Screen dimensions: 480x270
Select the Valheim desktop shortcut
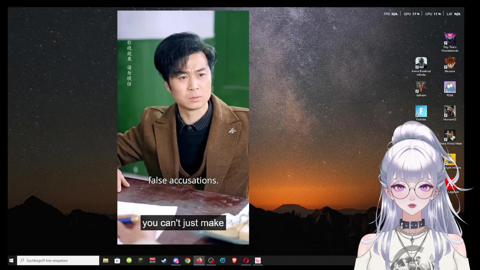(x=421, y=89)
